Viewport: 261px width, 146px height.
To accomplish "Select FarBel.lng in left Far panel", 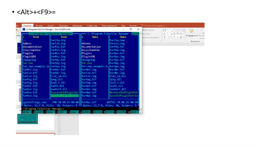I will 30,70.
